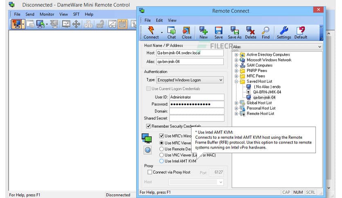Screen dimensions: 342x198
Task: Toggle Use MRC's Mirror Driver checkbox
Action: (162, 136)
